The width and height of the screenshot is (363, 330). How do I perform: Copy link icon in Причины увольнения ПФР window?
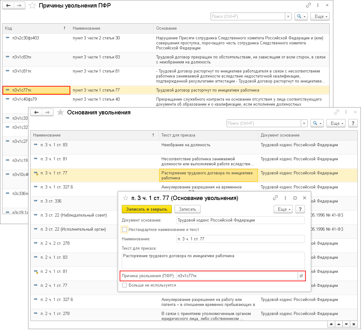coord(308,5)
